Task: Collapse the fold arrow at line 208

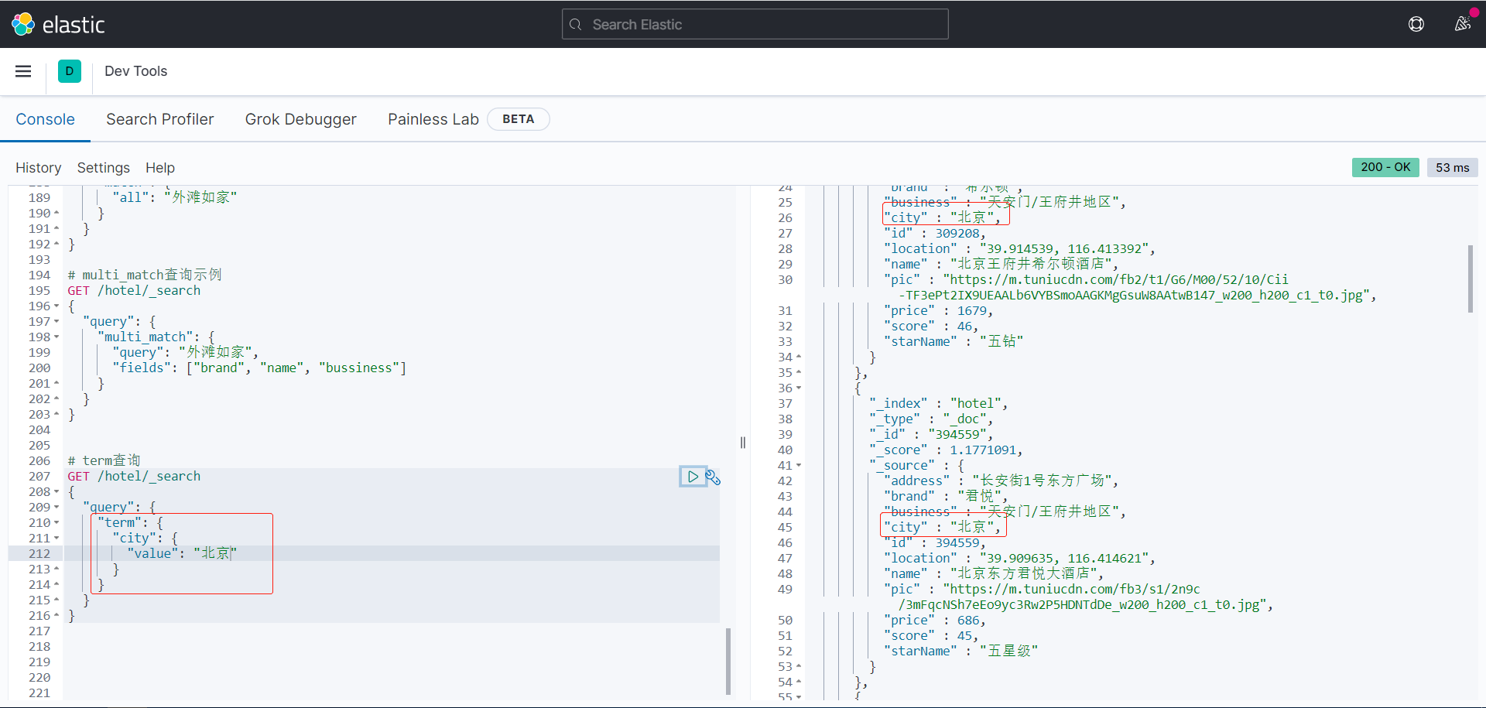Action: 56,492
